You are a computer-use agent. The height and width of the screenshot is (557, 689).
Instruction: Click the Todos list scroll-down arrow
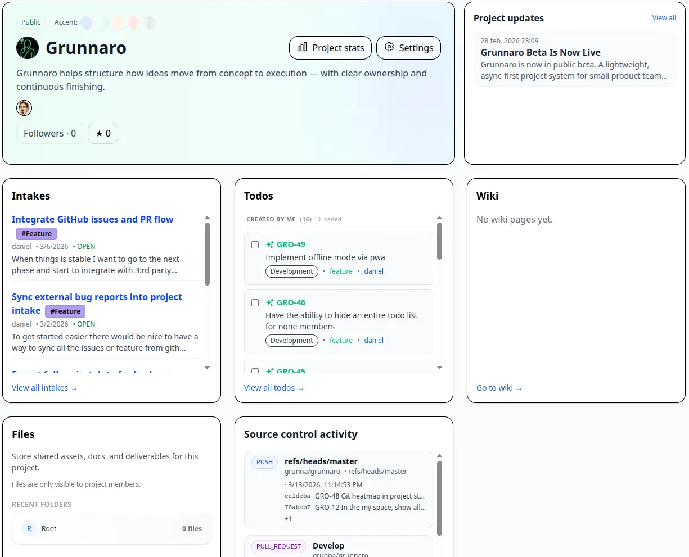point(439,368)
